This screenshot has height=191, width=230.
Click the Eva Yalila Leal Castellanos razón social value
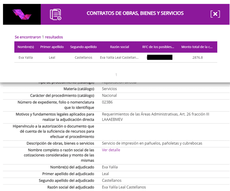pyautogui.click(x=124, y=187)
